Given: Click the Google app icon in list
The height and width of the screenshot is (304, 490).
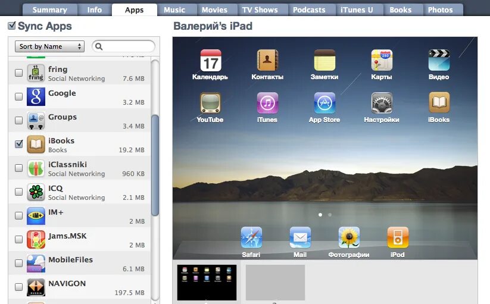Looking at the screenshot, I should (x=36, y=97).
